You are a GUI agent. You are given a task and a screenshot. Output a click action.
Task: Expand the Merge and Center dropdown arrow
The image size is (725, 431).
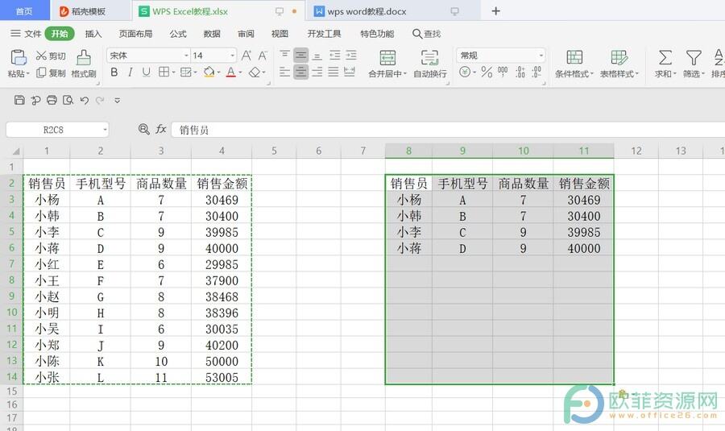[404, 73]
